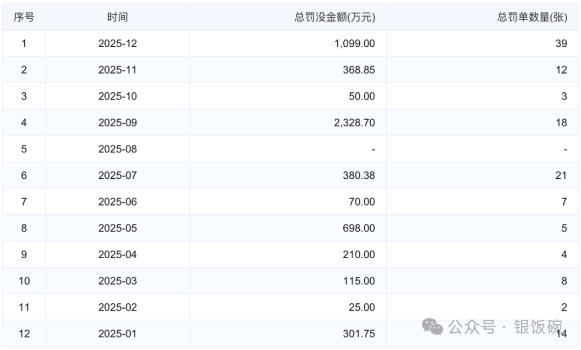The width and height of the screenshot is (581, 350).
Task: Click the 2025-02 date cell
Action: coord(117,307)
